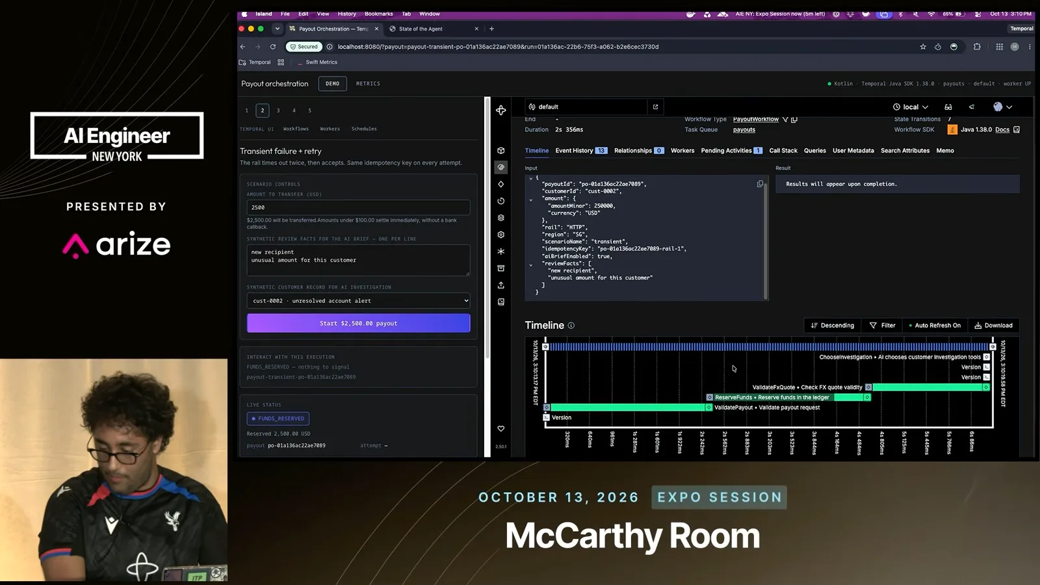Switch to DEMO view
The height and width of the screenshot is (585, 1040).
332,84
